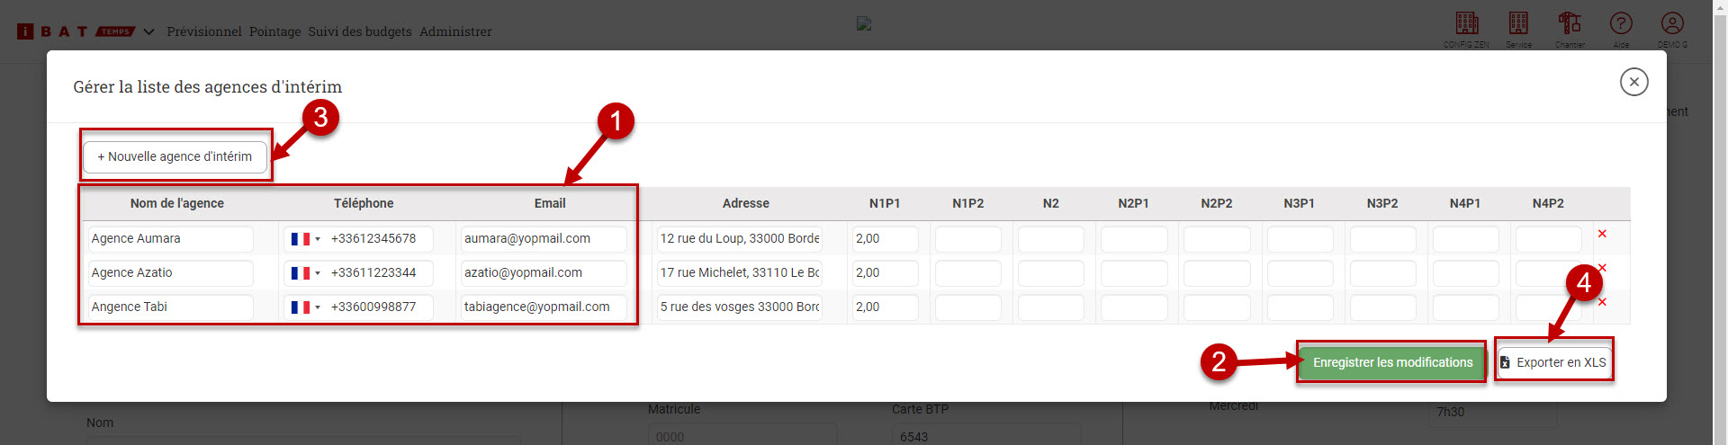1728x445 pixels.
Task: Delete the Angence Tabi row with red cross
Action: [1602, 302]
